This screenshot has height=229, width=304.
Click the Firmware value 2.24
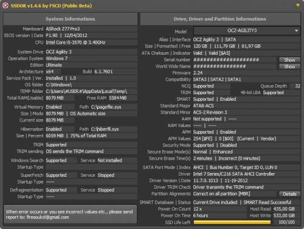click(198, 73)
